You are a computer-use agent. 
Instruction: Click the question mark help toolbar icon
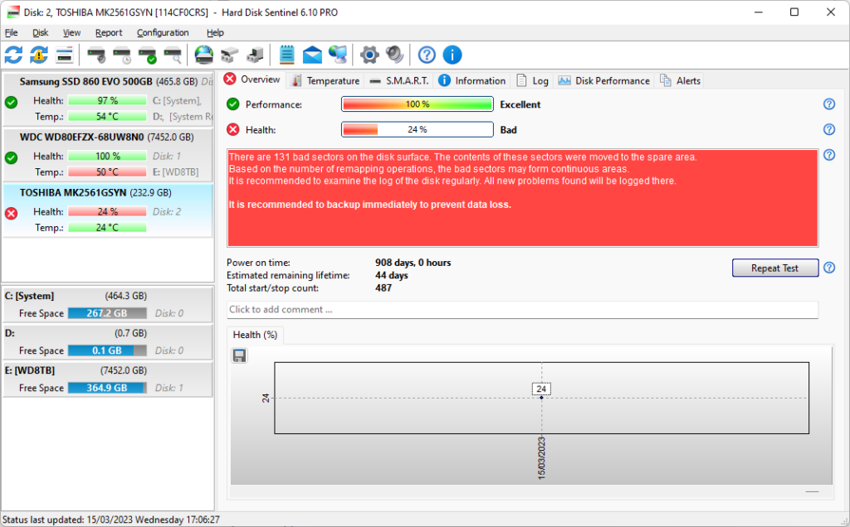[427, 55]
